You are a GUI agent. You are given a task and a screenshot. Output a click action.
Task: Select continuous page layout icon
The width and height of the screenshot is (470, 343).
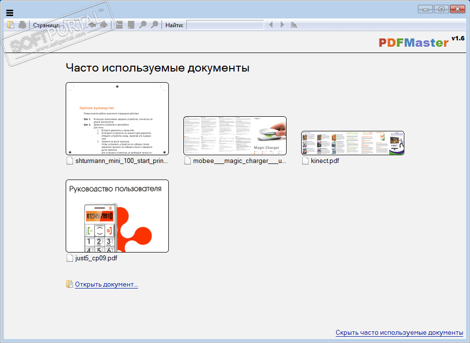(119, 25)
